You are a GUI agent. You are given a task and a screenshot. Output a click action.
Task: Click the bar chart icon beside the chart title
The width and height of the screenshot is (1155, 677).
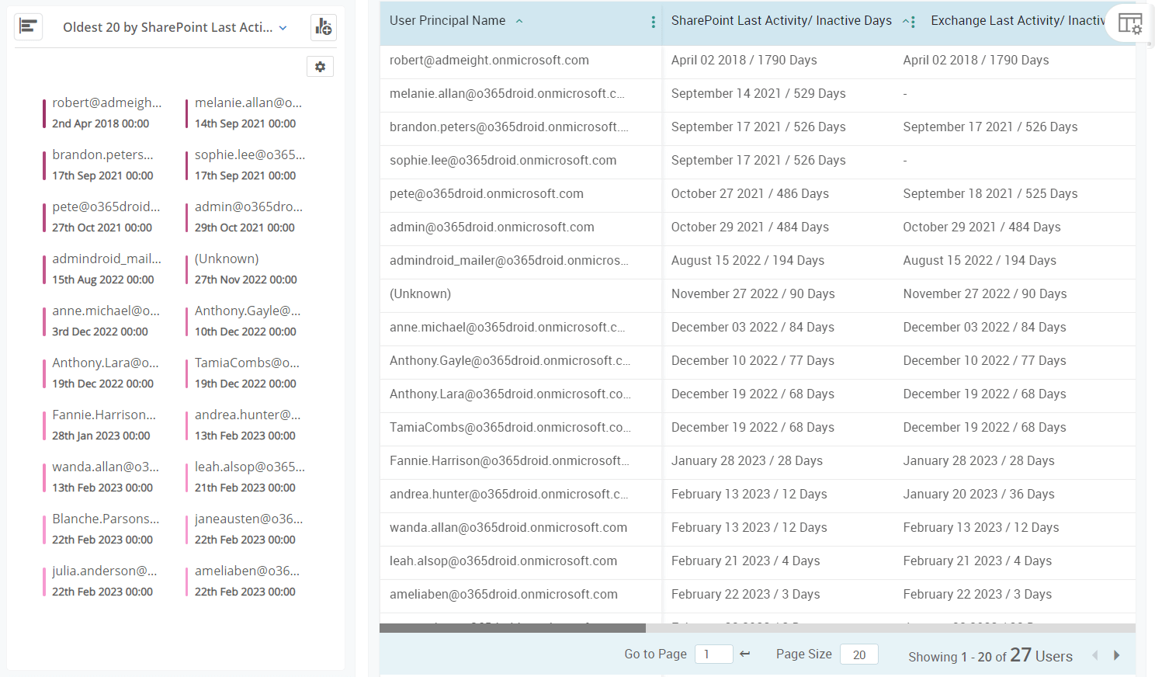[28, 26]
